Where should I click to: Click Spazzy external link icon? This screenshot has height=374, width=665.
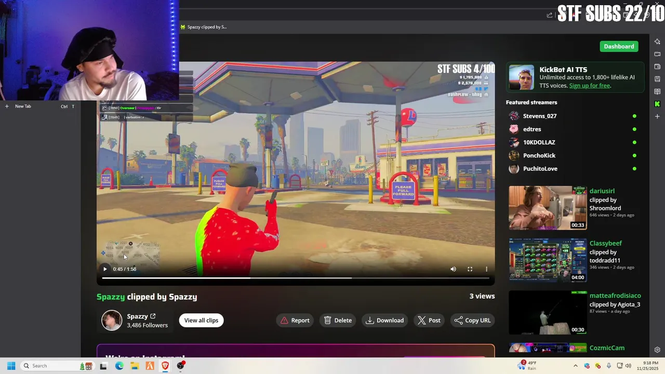pyautogui.click(x=153, y=316)
